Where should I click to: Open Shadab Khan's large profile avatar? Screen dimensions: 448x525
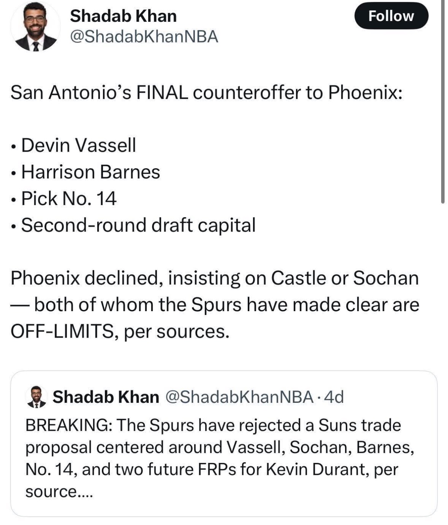point(35,28)
